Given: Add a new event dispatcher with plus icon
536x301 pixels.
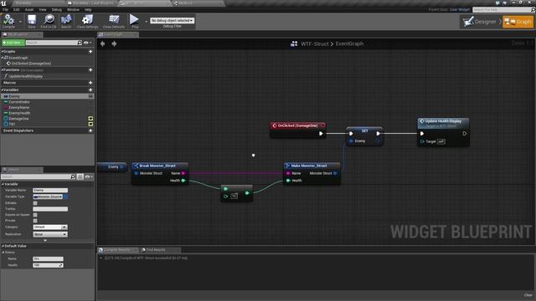Looking at the screenshot, I should (90, 130).
